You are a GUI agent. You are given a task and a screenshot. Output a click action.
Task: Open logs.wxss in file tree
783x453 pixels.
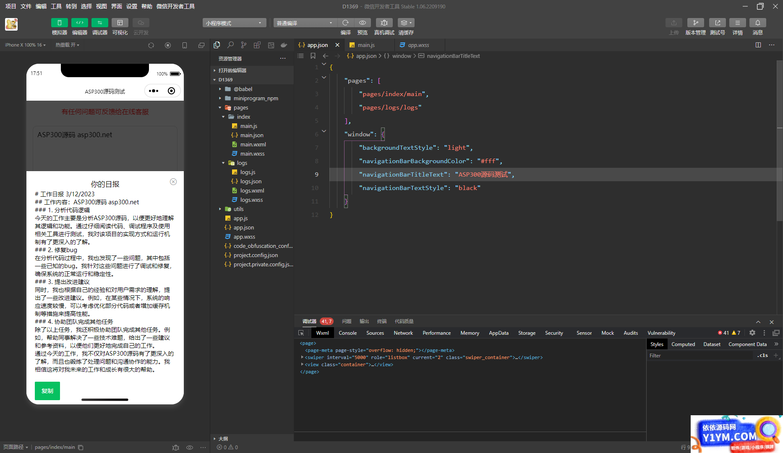pos(252,200)
